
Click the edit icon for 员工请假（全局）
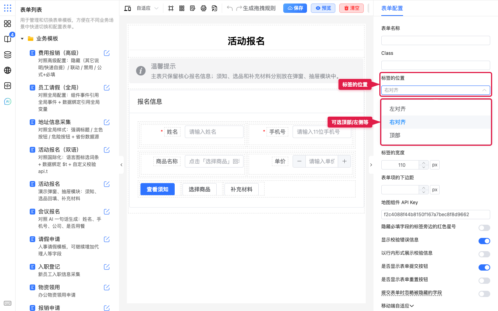[107, 87]
